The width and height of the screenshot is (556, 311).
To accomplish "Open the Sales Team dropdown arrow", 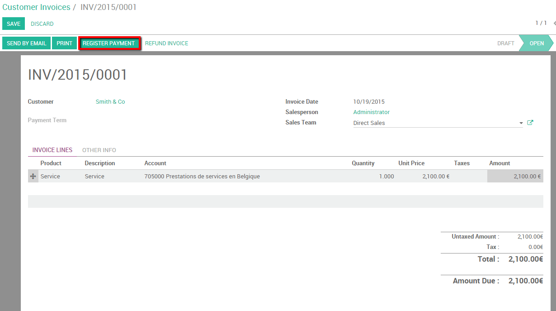I will tap(521, 123).
